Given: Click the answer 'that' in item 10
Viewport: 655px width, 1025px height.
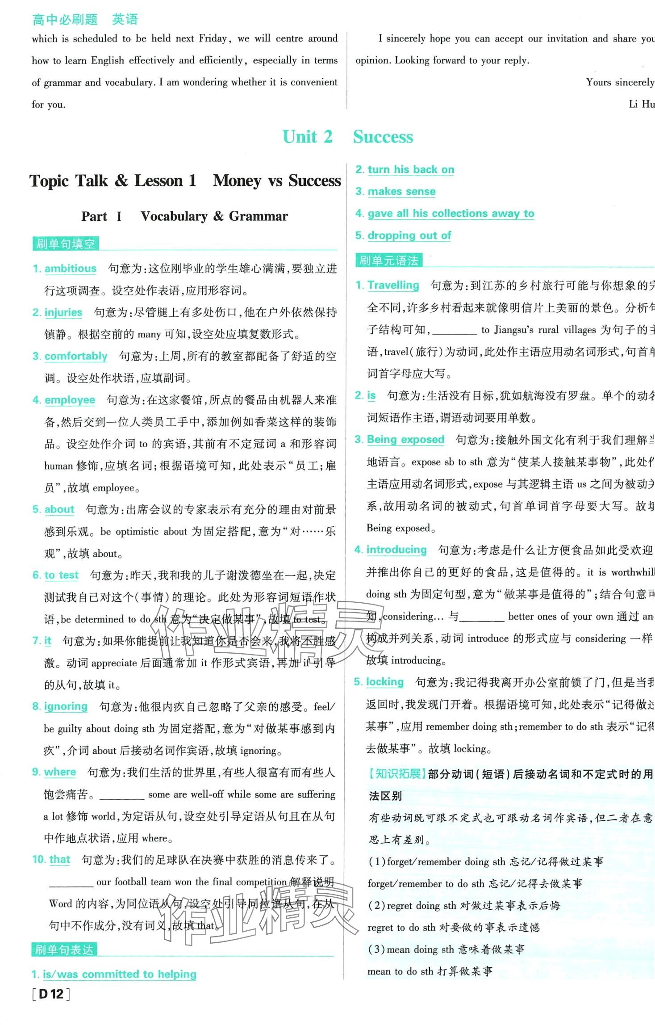Looking at the screenshot, I should (60, 859).
